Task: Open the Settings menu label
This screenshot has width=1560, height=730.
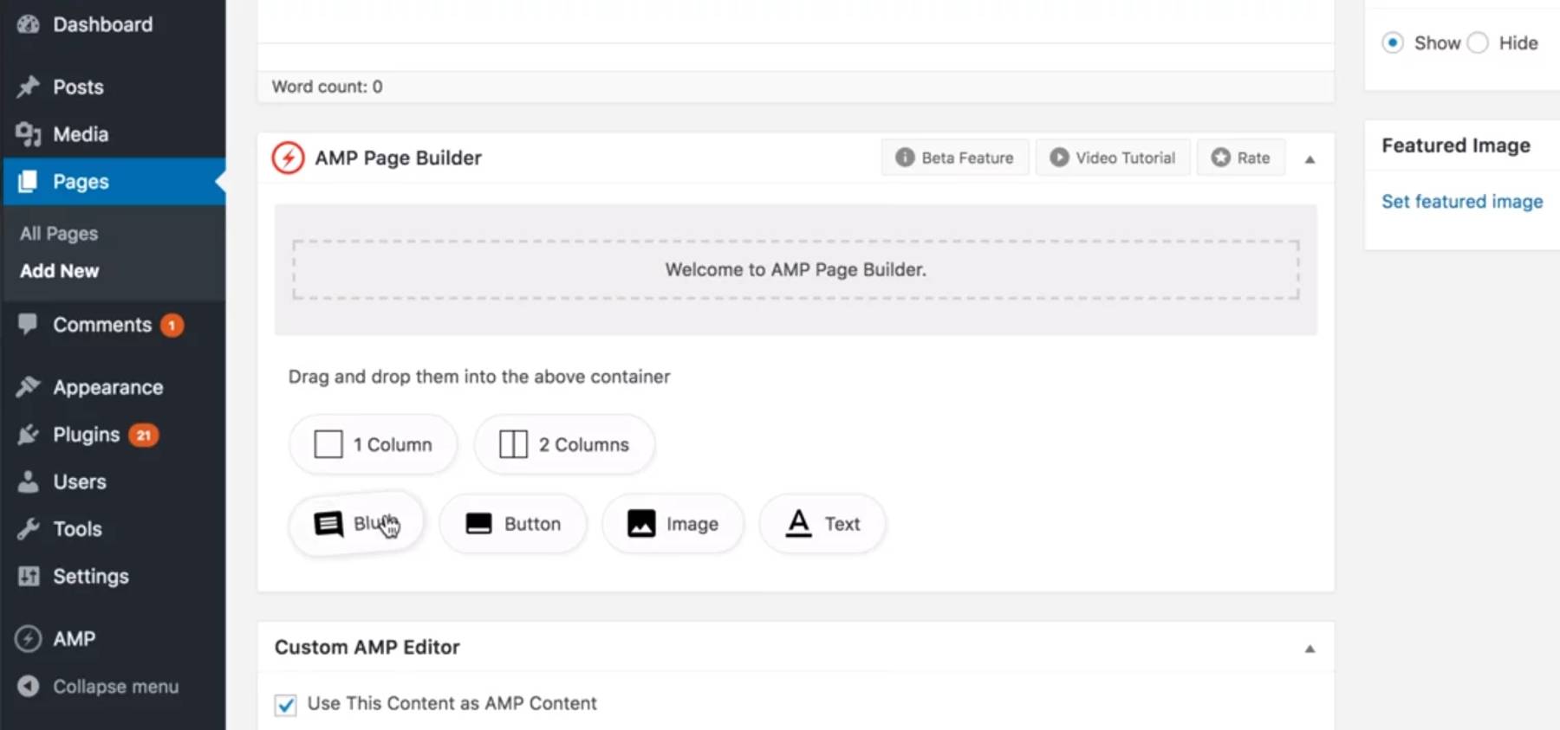Action: pyautogui.click(x=91, y=576)
